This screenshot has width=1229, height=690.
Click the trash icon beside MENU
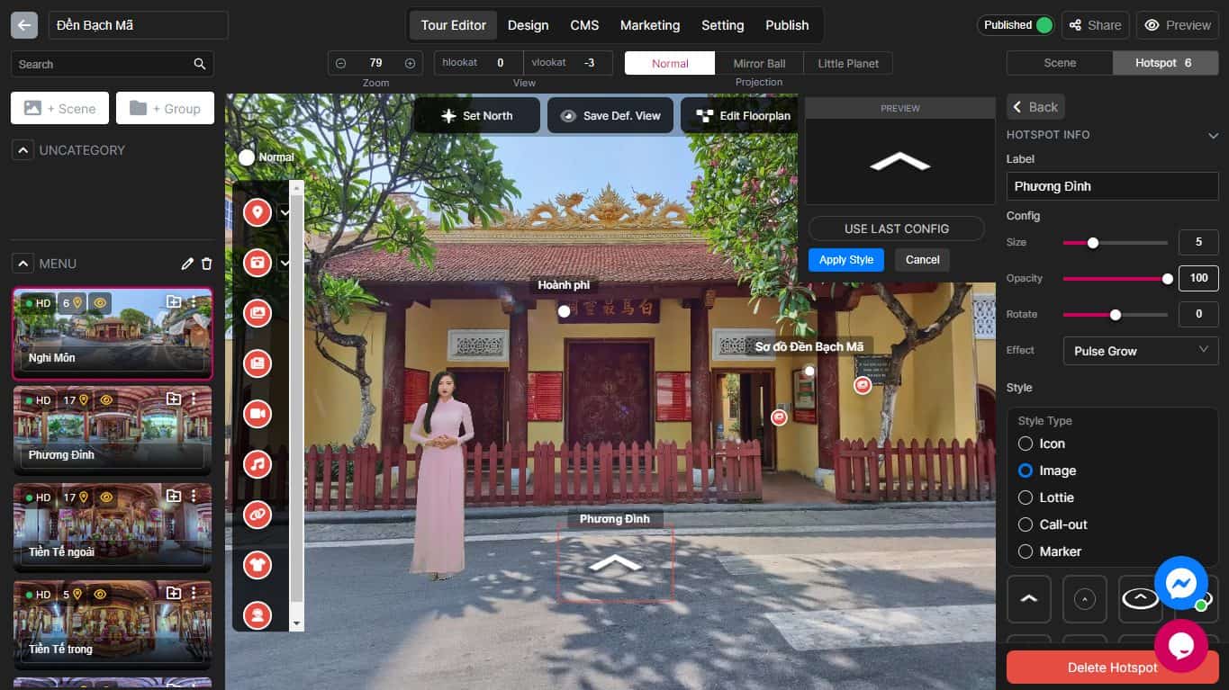[x=207, y=264]
